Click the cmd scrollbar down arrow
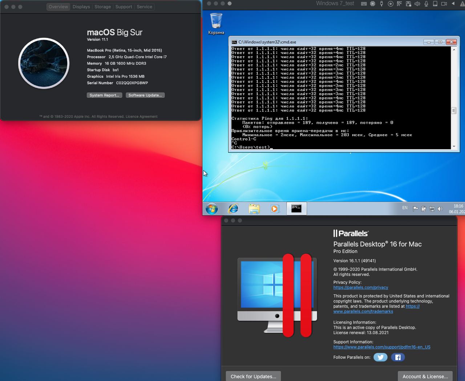 [x=454, y=147]
